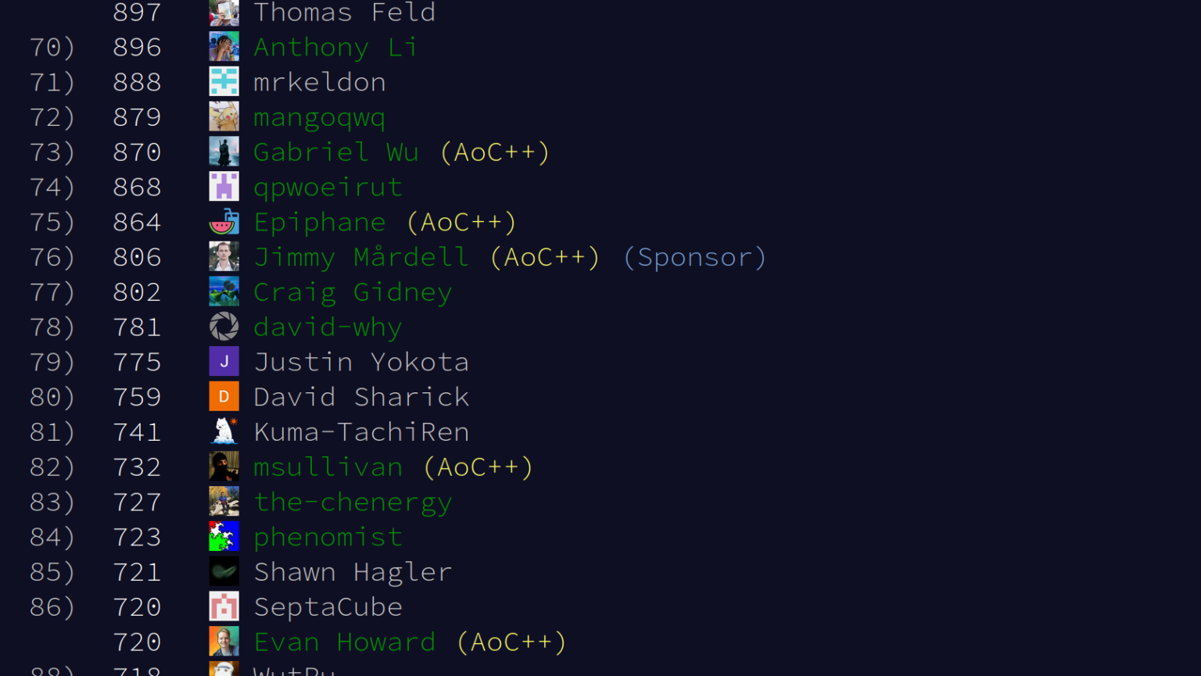This screenshot has width=1201, height=676.
Task: Open the msullivan username link
Action: coord(328,467)
